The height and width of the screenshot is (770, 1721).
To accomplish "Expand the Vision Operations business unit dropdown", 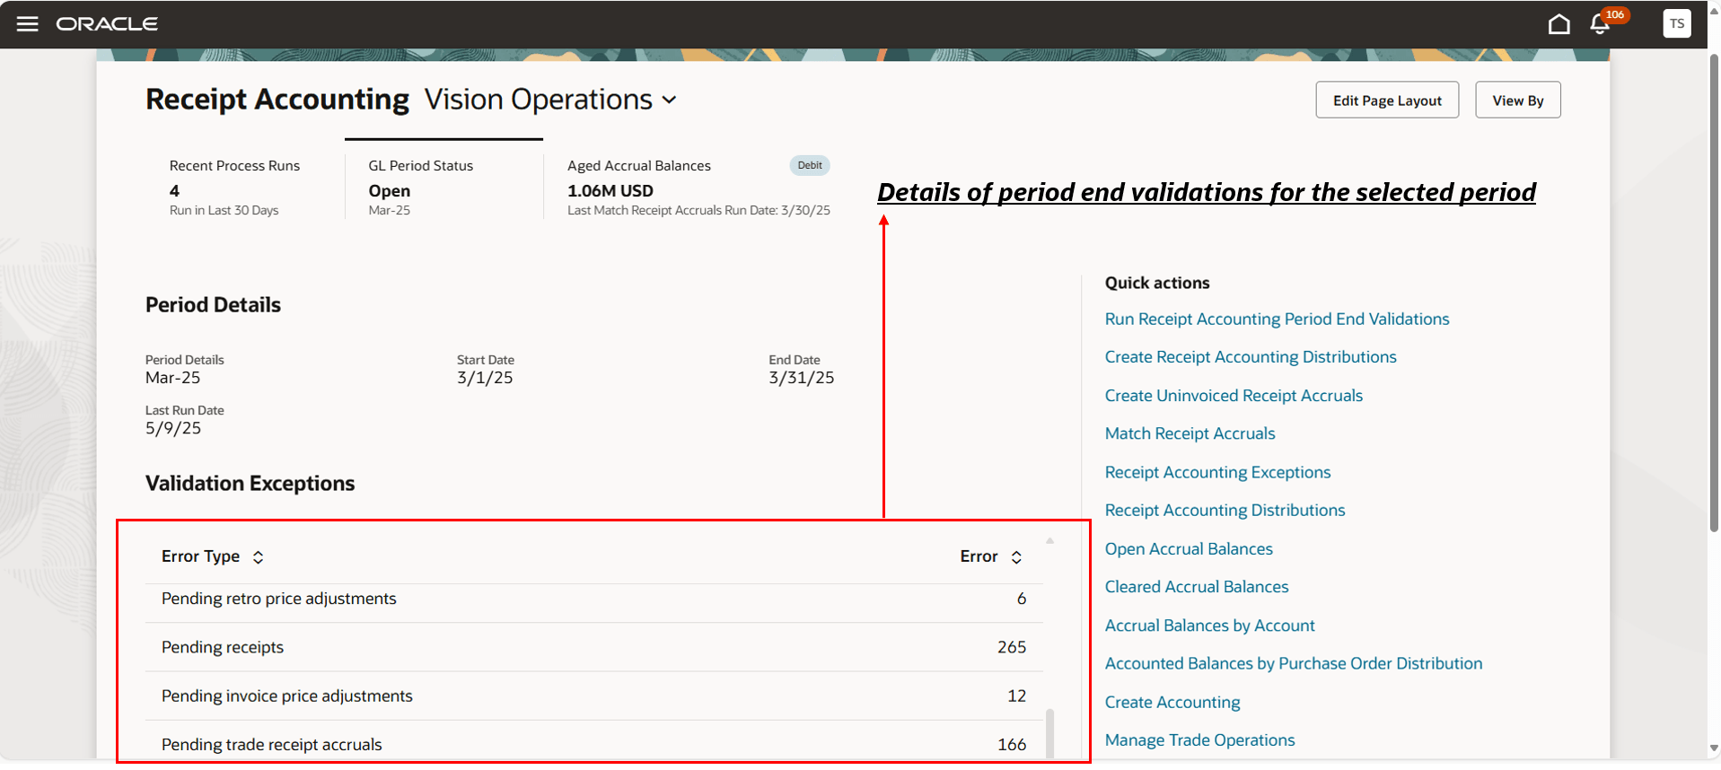I will [x=669, y=100].
